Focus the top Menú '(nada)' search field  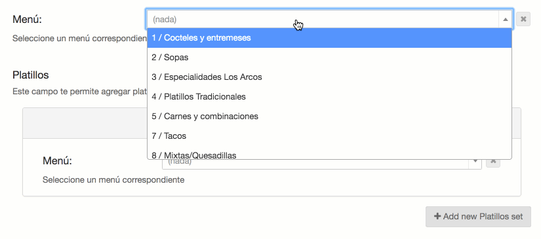pyautogui.click(x=323, y=19)
